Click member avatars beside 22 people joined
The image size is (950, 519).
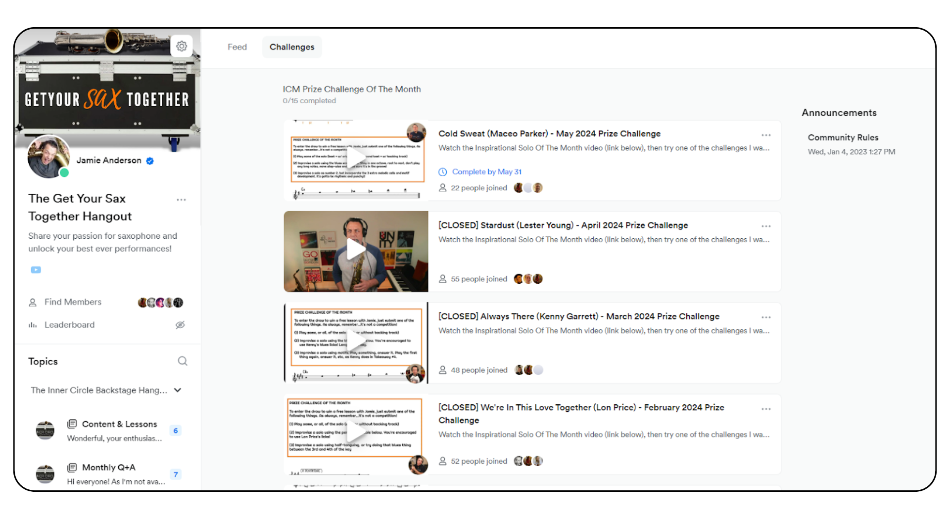coord(528,188)
